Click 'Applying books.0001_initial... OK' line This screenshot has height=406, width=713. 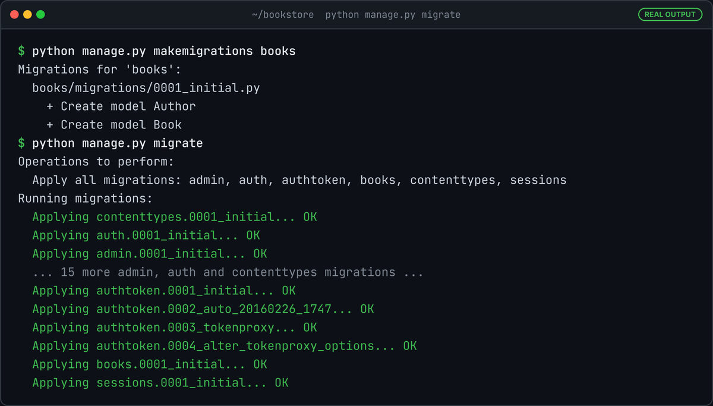pyautogui.click(x=150, y=364)
